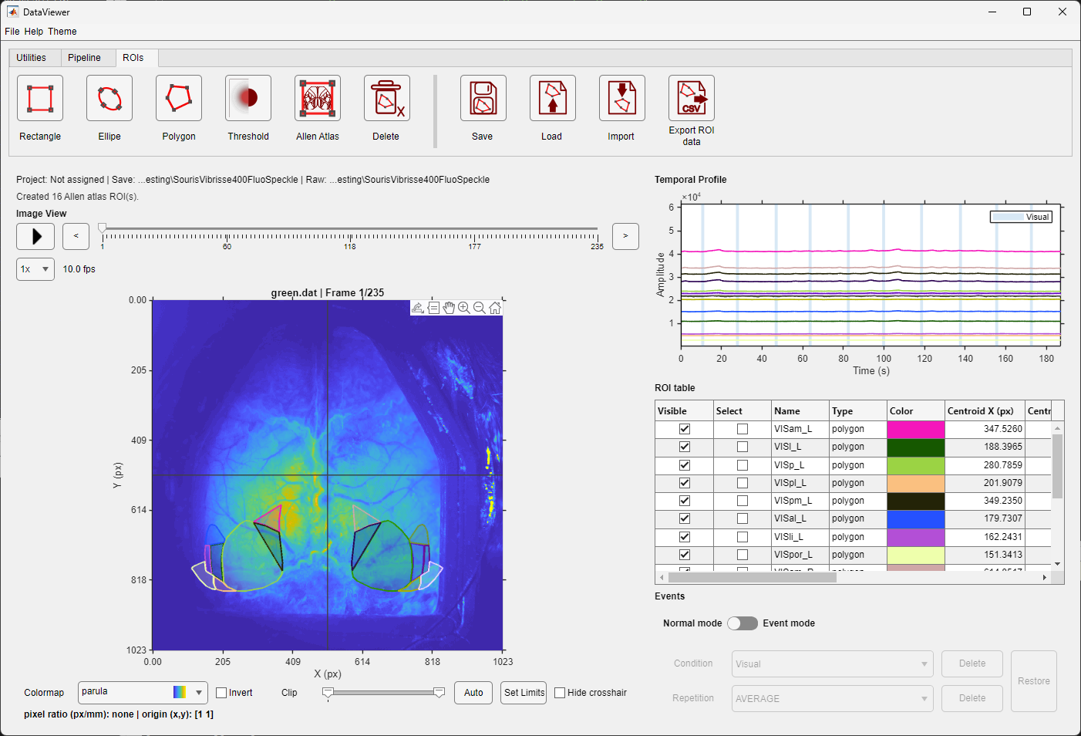Click the ROI table down scroll arrow
The width and height of the screenshot is (1081, 736).
1058,564
